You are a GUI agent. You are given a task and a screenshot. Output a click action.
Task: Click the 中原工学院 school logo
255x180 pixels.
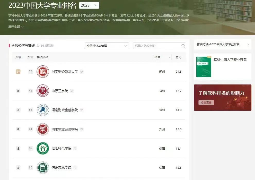pyautogui.click(x=43, y=91)
